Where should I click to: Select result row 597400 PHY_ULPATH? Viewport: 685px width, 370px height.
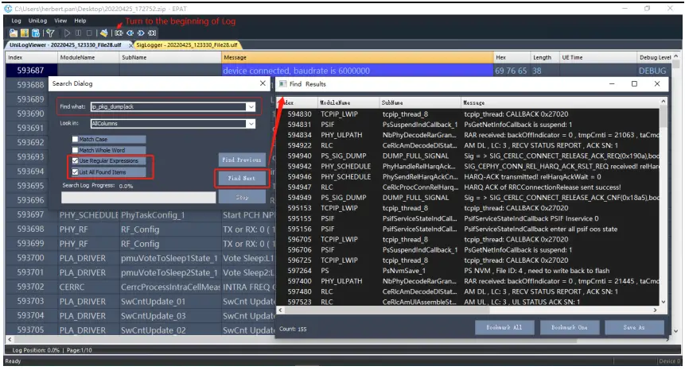coord(468,281)
